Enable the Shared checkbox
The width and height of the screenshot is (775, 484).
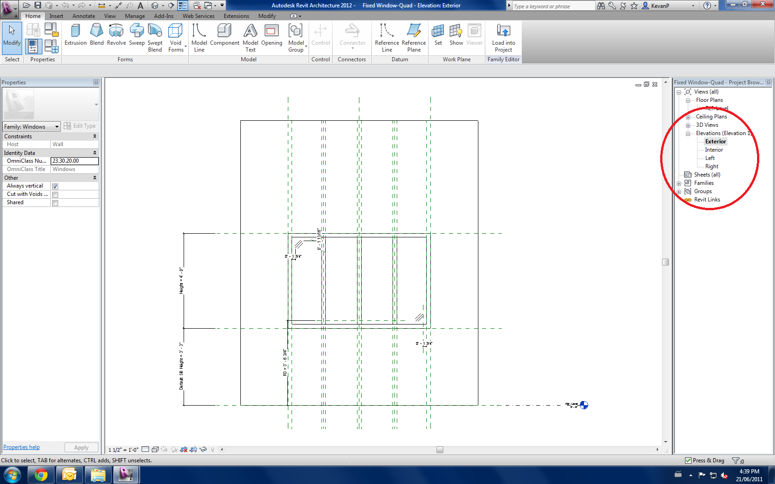pyautogui.click(x=55, y=203)
